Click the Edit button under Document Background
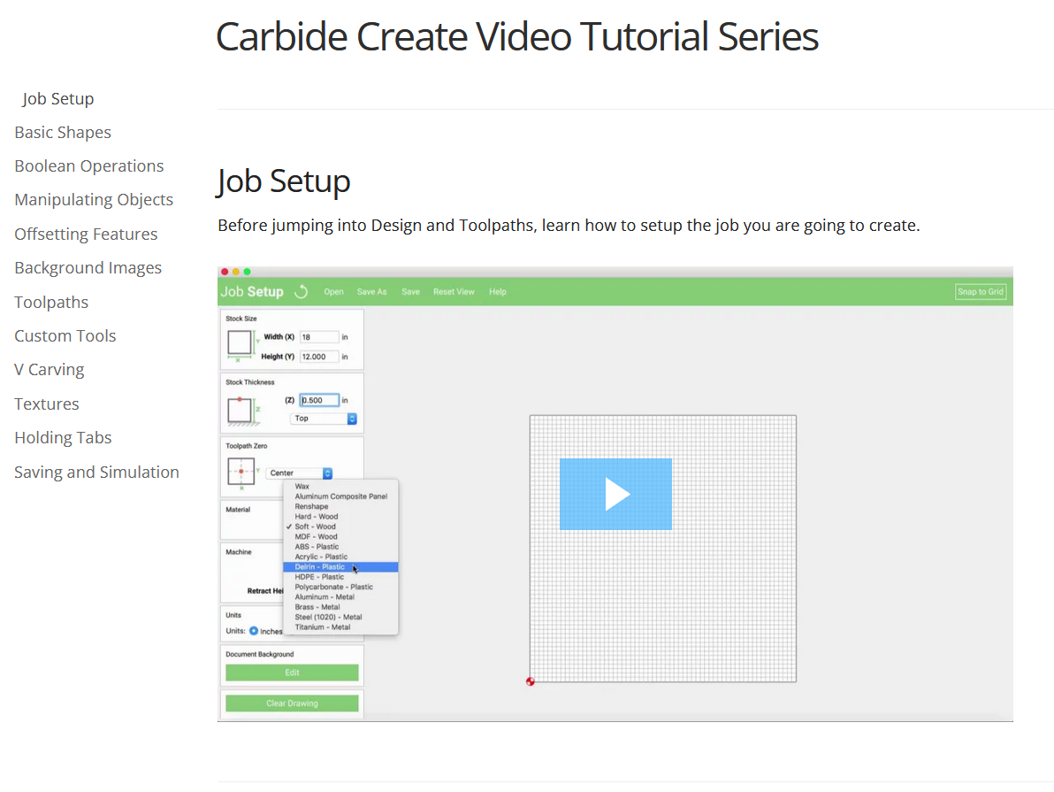This screenshot has height=792, width=1054. (292, 673)
